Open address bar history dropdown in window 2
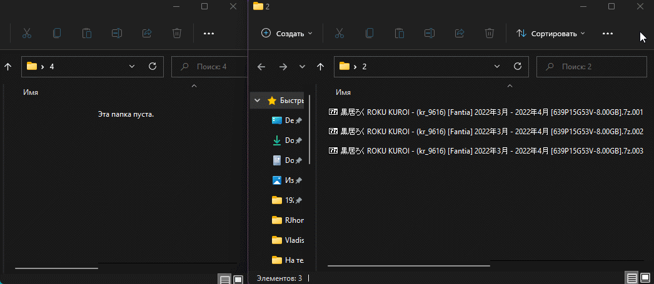654x284 pixels. pyautogui.click(x=497, y=66)
